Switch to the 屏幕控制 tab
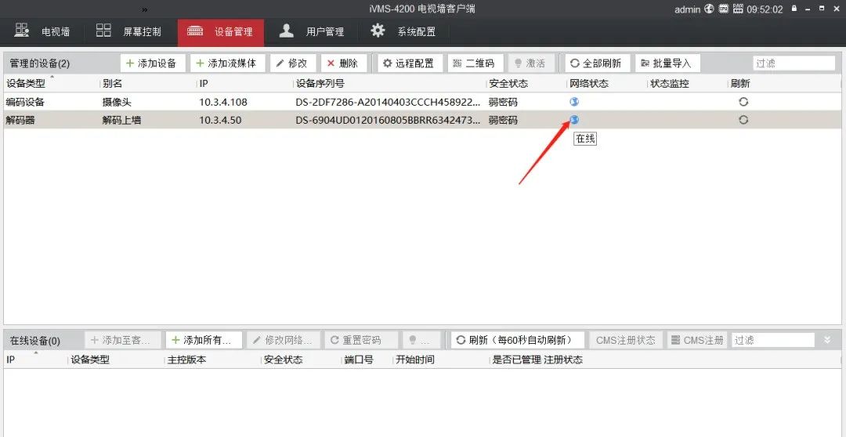The width and height of the screenshot is (846, 437). click(128, 31)
